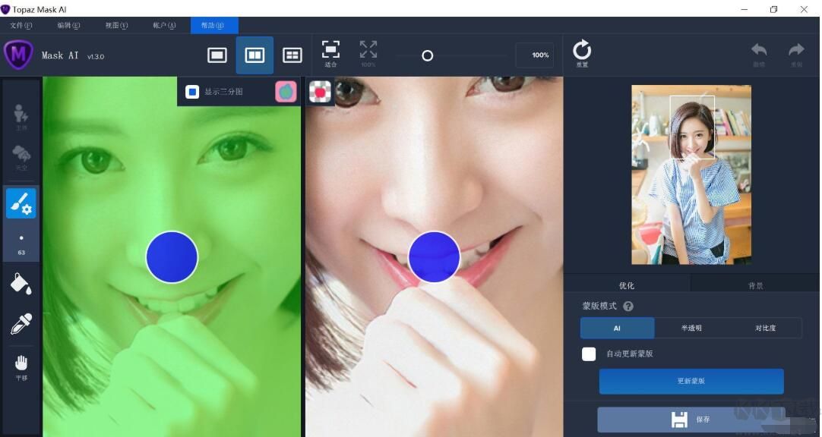The height and width of the screenshot is (437, 822).
Task: Select contrast (对比度) mask mode
Action: [x=765, y=329]
